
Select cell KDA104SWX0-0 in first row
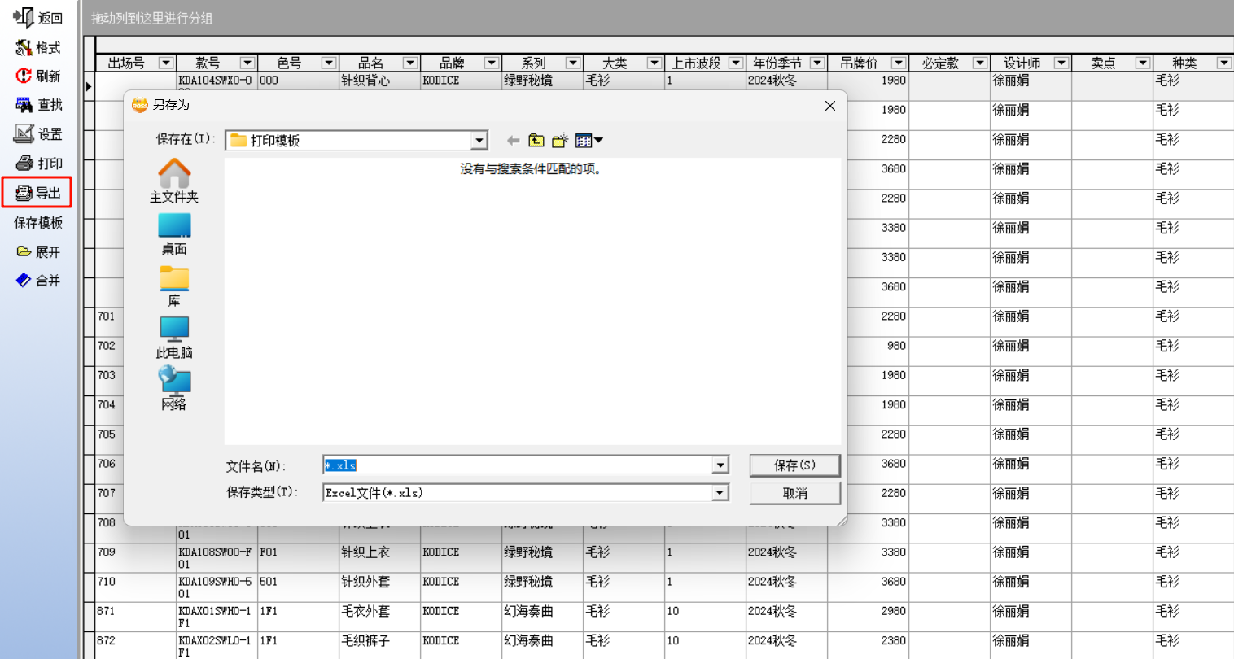pyautogui.click(x=217, y=81)
